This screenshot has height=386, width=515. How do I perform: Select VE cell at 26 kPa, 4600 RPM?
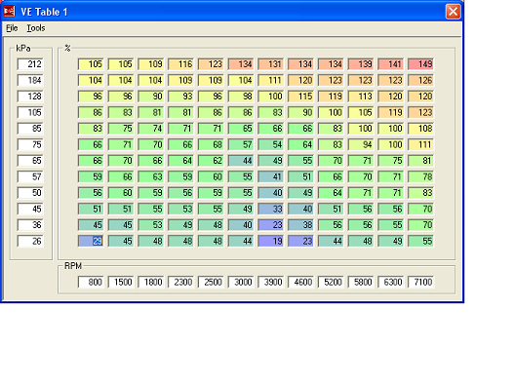[300, 242]
